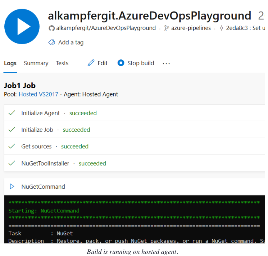Click the succeeded status of Initialize Job
The image size is (268, 256).
point(76,130)
